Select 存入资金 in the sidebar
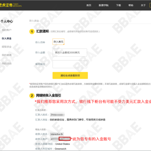Screen dimensions: 151x151 [7, 38]
